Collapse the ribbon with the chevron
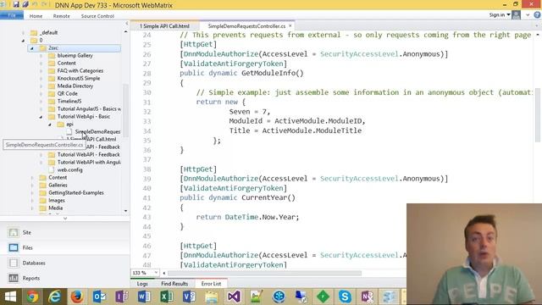This screenshot has height=305, width=542. (528, 15)
